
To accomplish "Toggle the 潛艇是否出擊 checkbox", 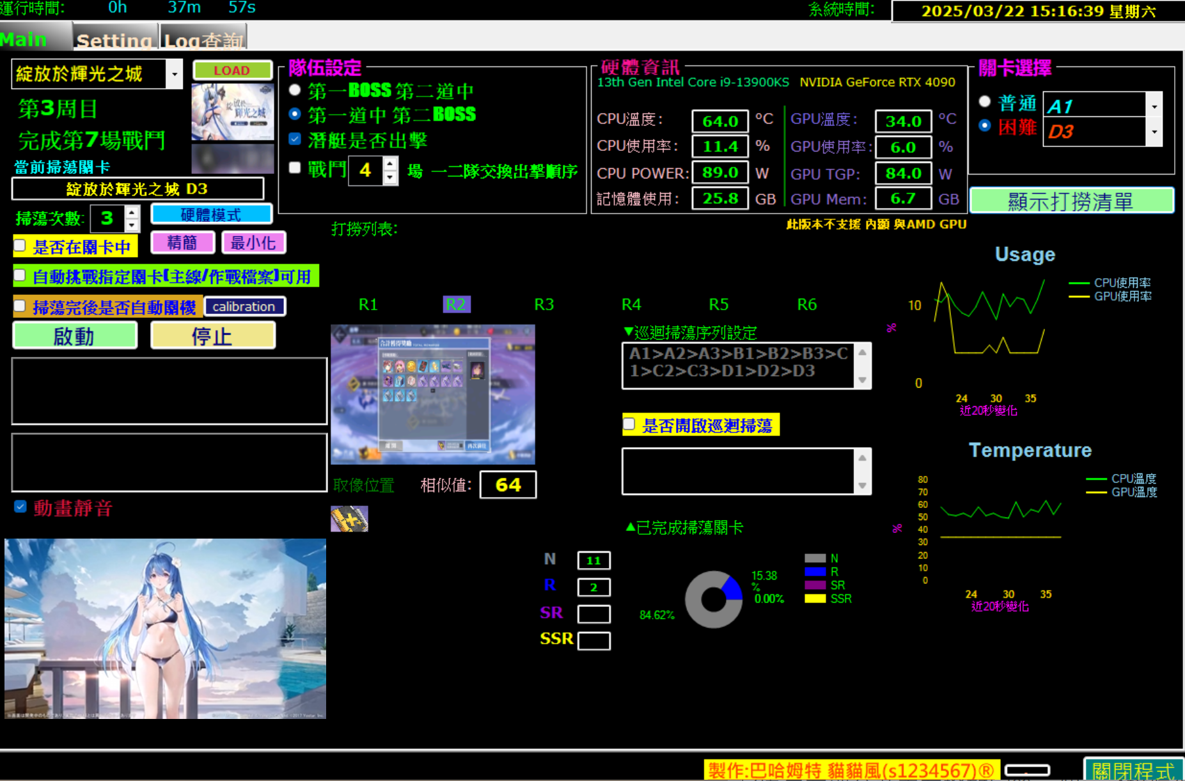I will [x=295, y=139].
